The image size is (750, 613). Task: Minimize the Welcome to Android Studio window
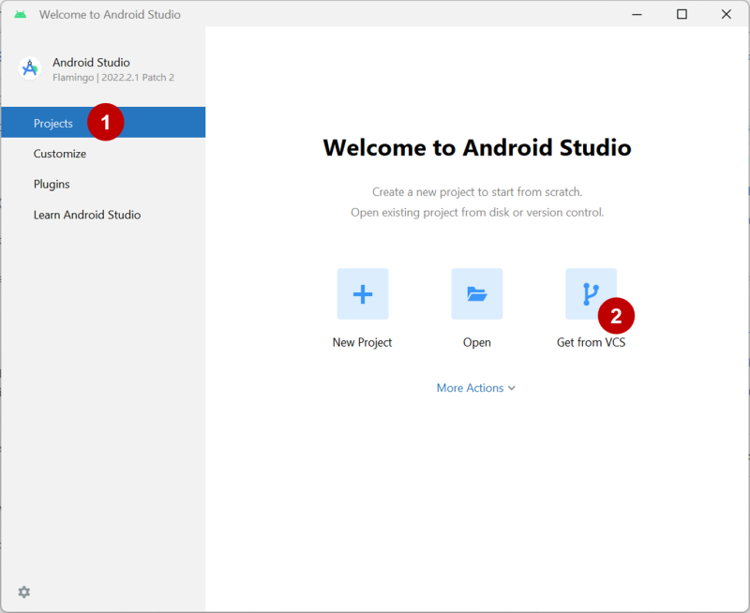(x=637, y=14)
